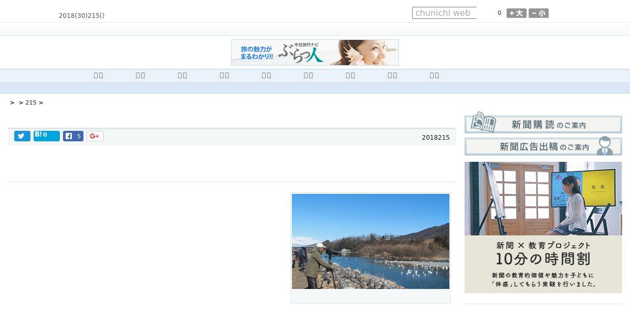This screenshot has width=630, height=331.
Task: Open the 10分の時間割 education project banner
Action: tap(543, 227)
